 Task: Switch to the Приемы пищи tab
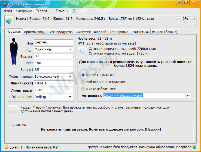point(35,32)
